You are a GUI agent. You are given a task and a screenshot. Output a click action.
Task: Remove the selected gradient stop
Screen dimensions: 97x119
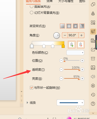tap(81, 45)
